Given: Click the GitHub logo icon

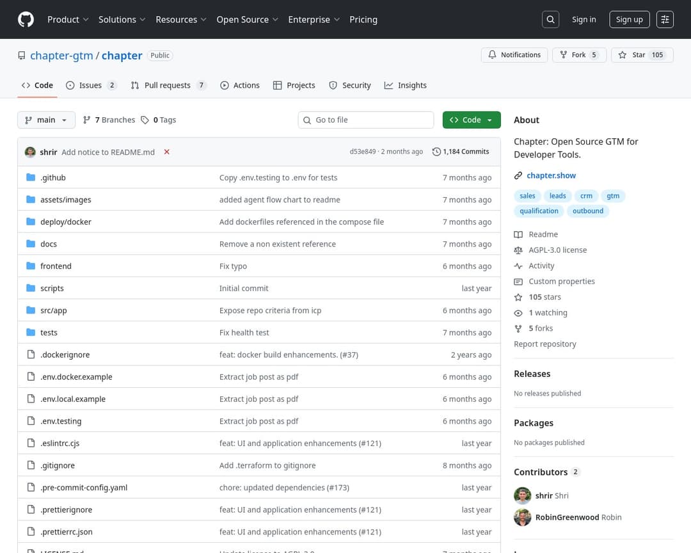Looking at the screenshot, I should (26, 19).
